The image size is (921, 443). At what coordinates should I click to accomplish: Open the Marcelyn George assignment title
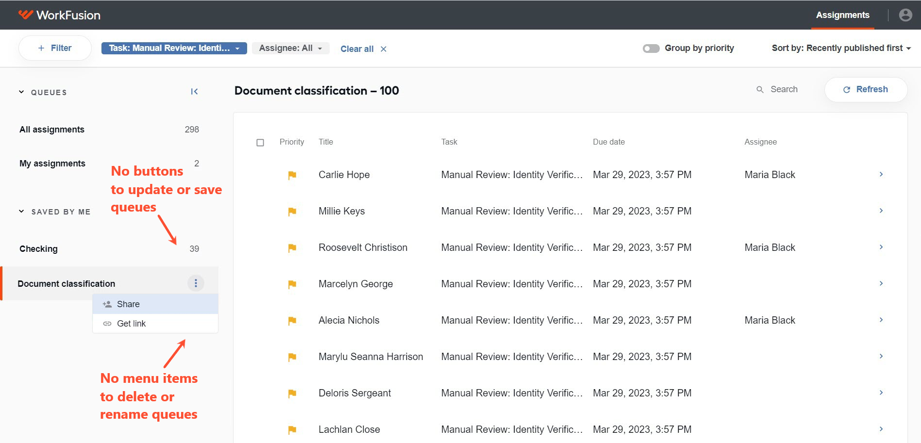[x=356, y=284]
